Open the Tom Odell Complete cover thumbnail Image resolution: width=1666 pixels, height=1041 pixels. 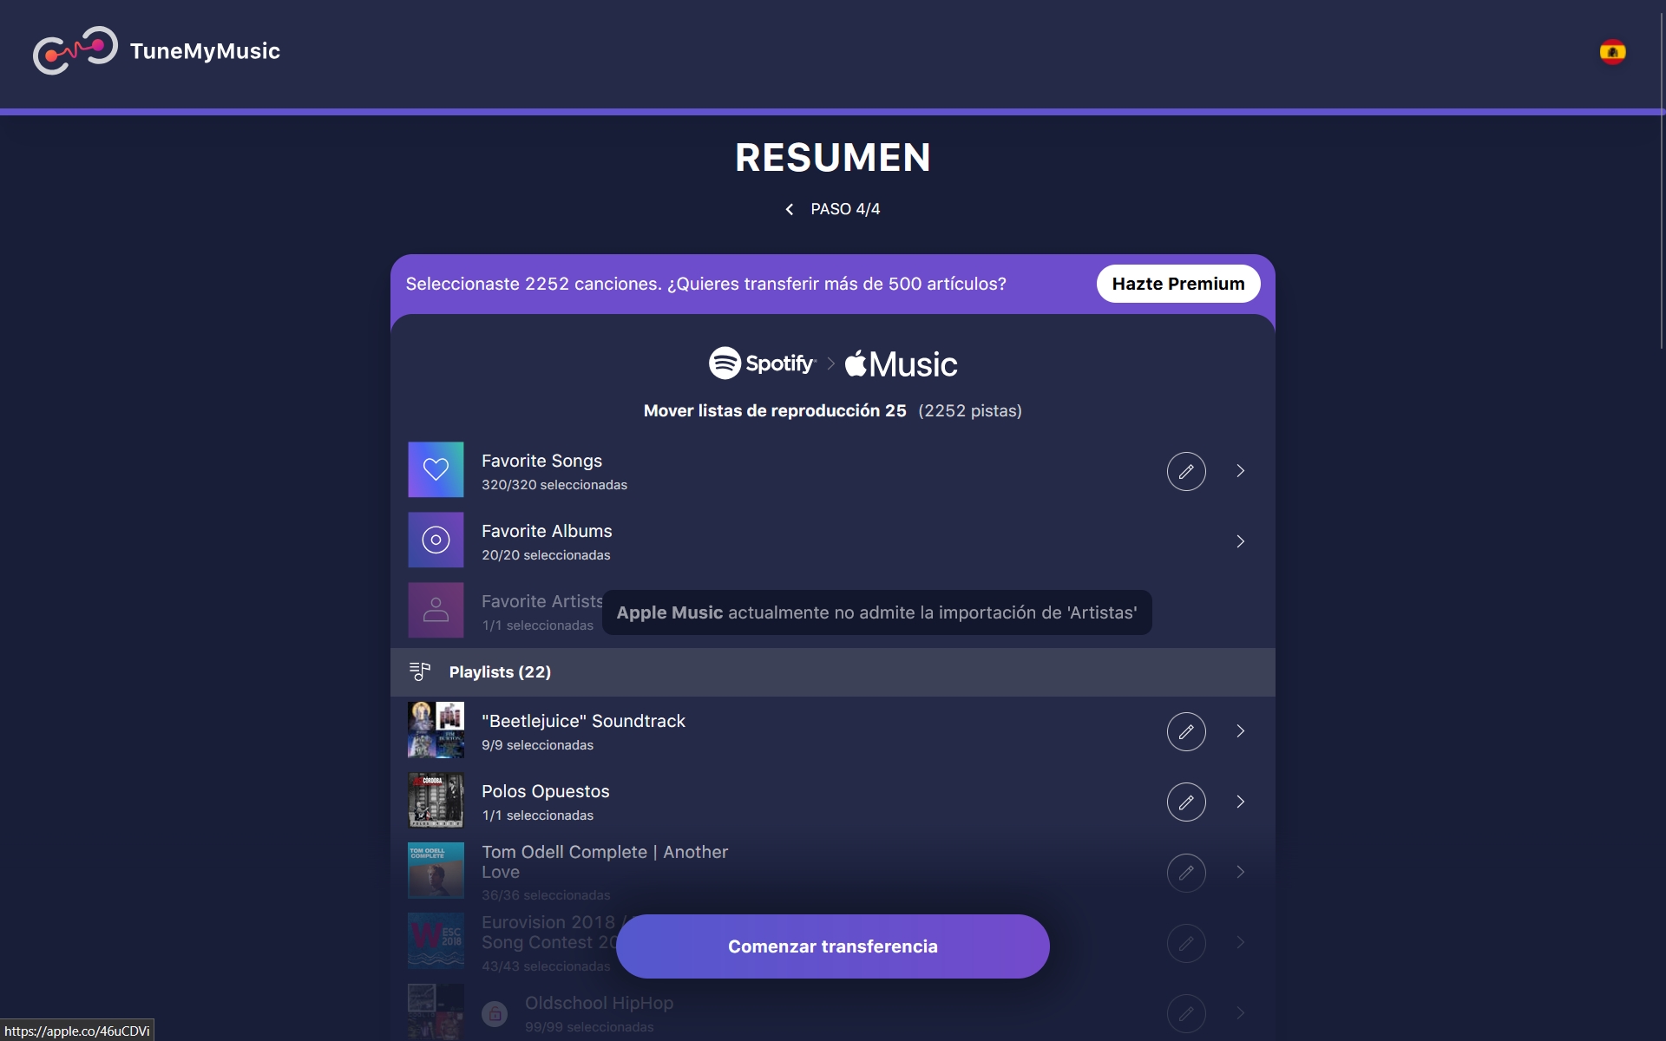(436, 870)
